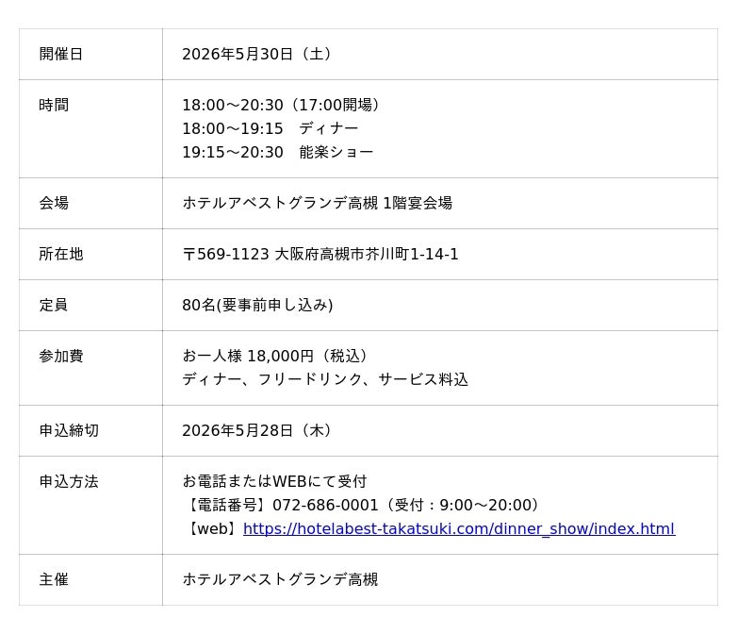This screenshot has width=754, height=634.
Task: Select the お一人様 18,000円（税込）text
Action: [x=277, y=357]
